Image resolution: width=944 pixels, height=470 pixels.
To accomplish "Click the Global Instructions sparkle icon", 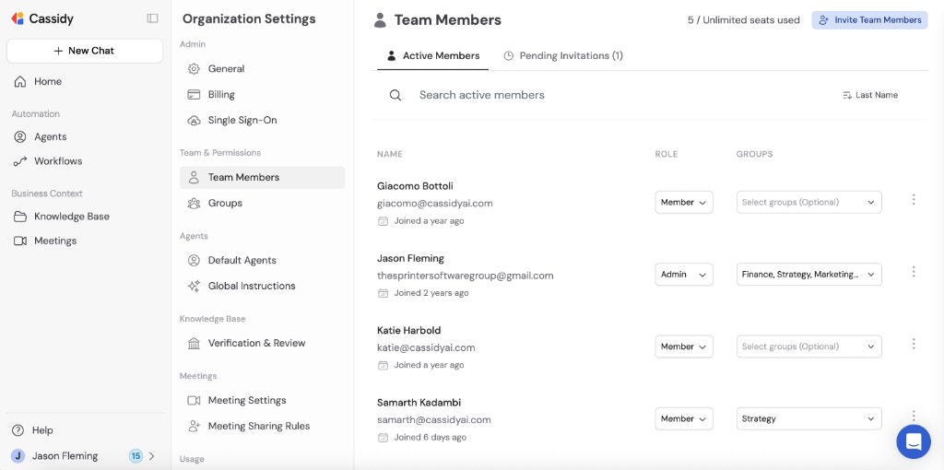I will click(x=194, y=286).
